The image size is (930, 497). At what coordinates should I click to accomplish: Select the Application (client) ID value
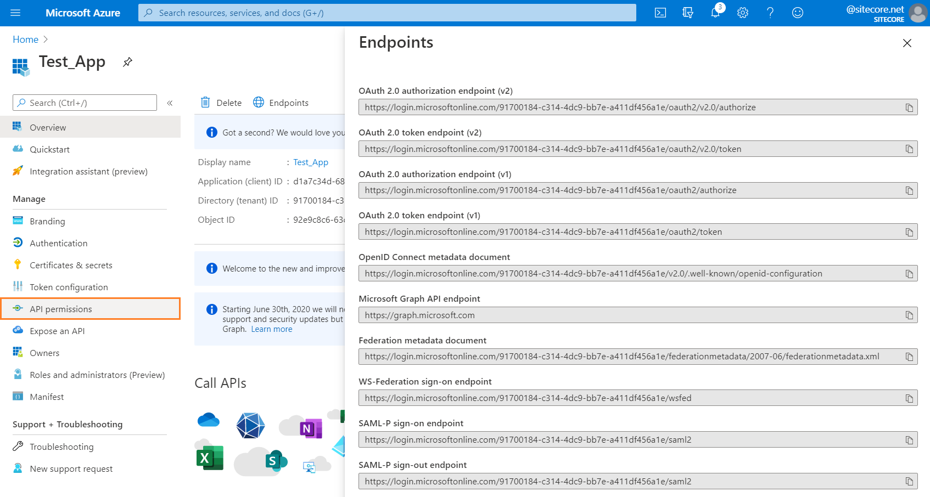point(318,182)
